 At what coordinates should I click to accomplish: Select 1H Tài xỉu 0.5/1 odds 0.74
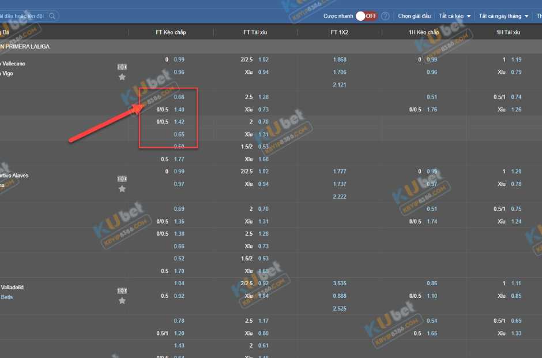(x=516, y=97)
